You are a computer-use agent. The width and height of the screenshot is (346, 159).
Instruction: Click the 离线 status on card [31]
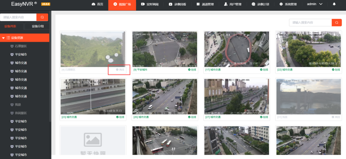336,117
